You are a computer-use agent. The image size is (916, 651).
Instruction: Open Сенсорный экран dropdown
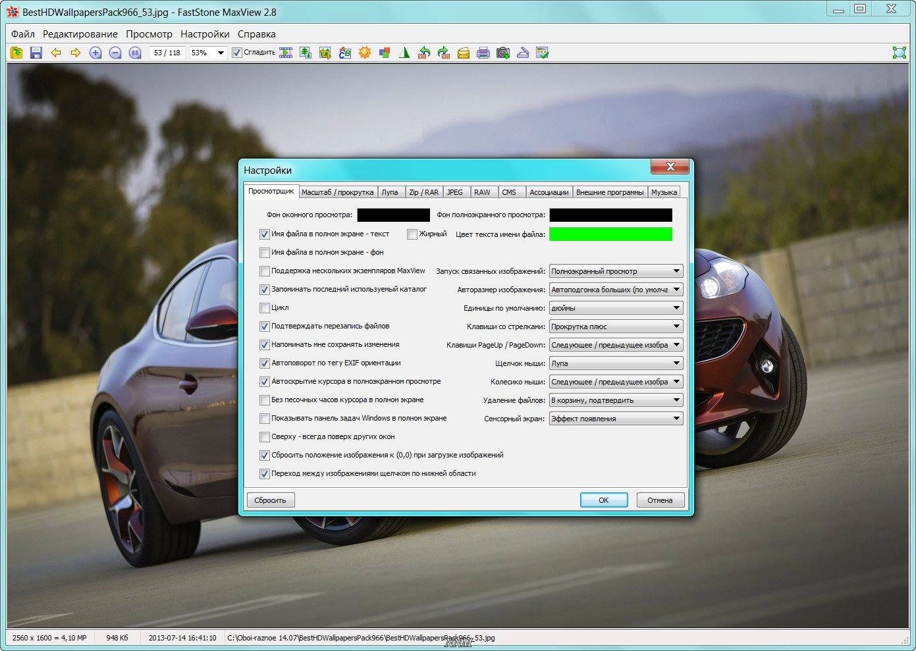coord(616,418)
